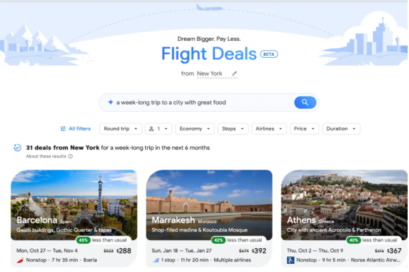This screenshot has width=409, height=272.
Task: Click the All filters link
Action: [80, 129]
